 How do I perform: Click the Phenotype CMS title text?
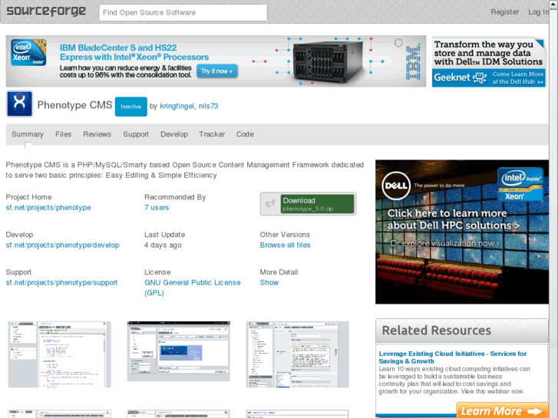pos(74,105)
